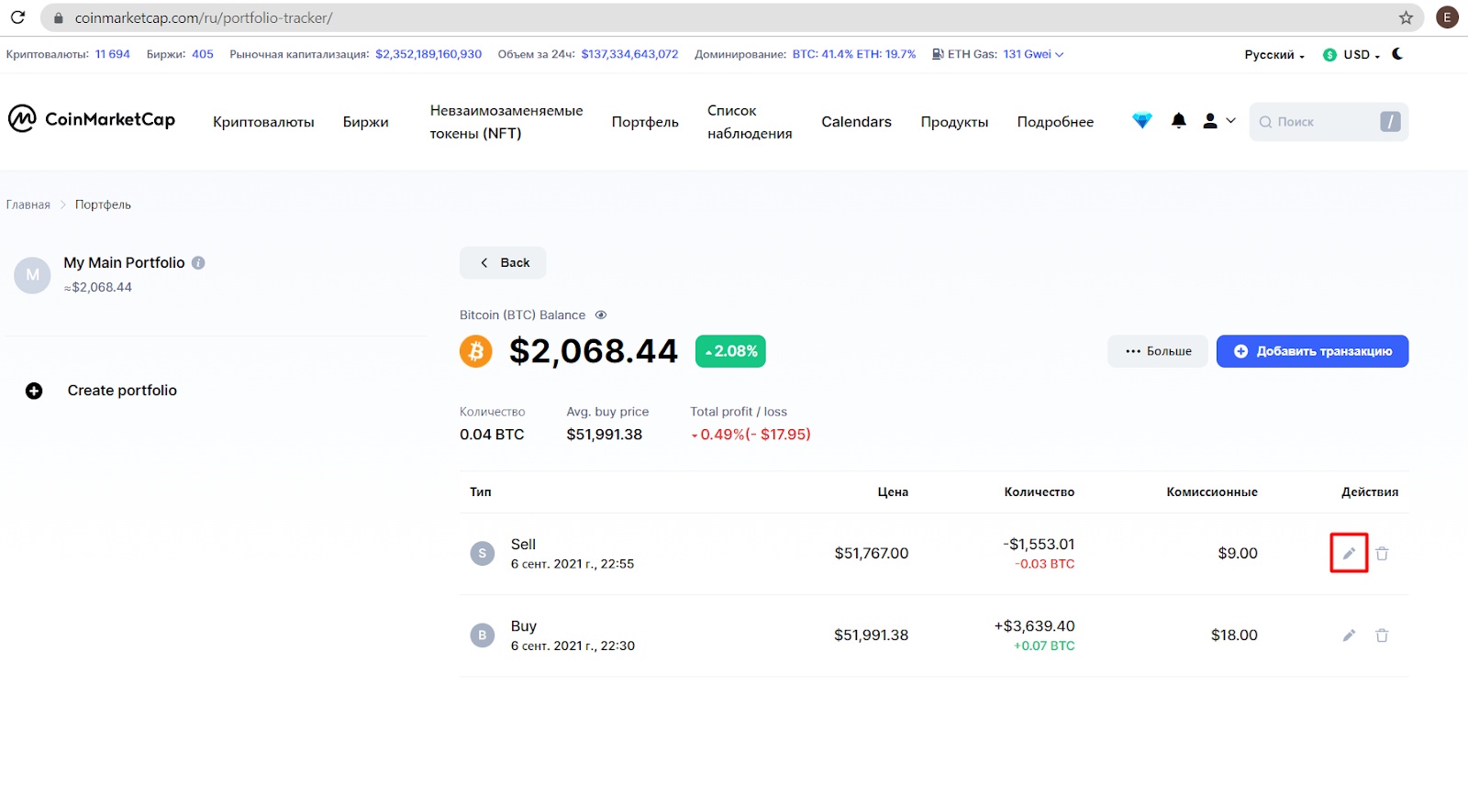Open the USD currency dropdown
The width and height of the screenshot is (1468, 795).
click(1351, 55)
